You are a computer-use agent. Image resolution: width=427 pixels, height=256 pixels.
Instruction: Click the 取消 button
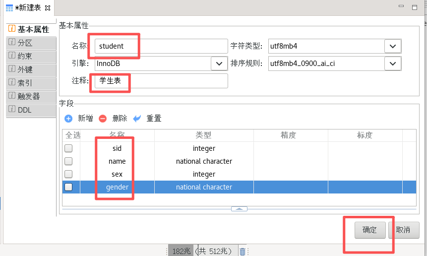point(404,230)
